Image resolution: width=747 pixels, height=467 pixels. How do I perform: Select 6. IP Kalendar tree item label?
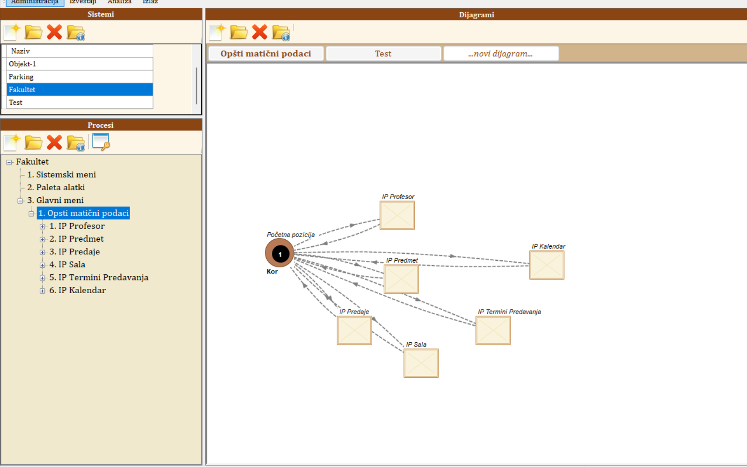point(77,290)
